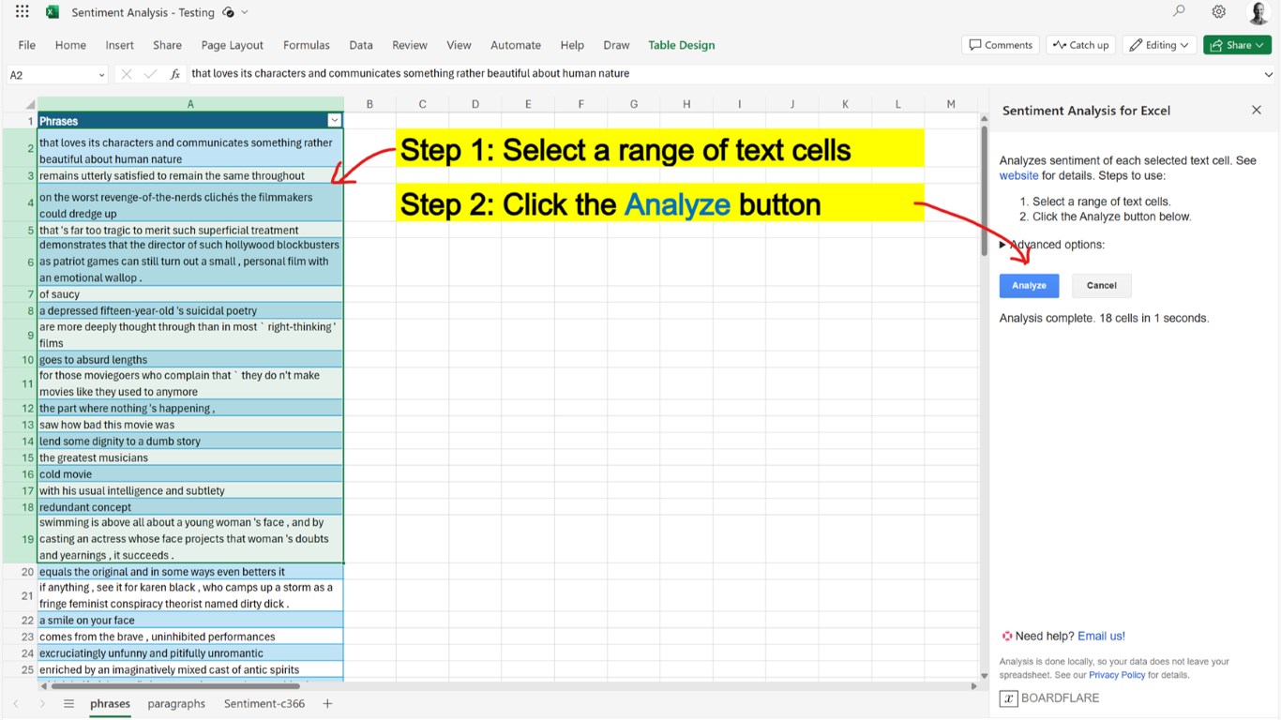Click the green Share button
This screenshot has width=1281, height=720.
(1237, 45)
